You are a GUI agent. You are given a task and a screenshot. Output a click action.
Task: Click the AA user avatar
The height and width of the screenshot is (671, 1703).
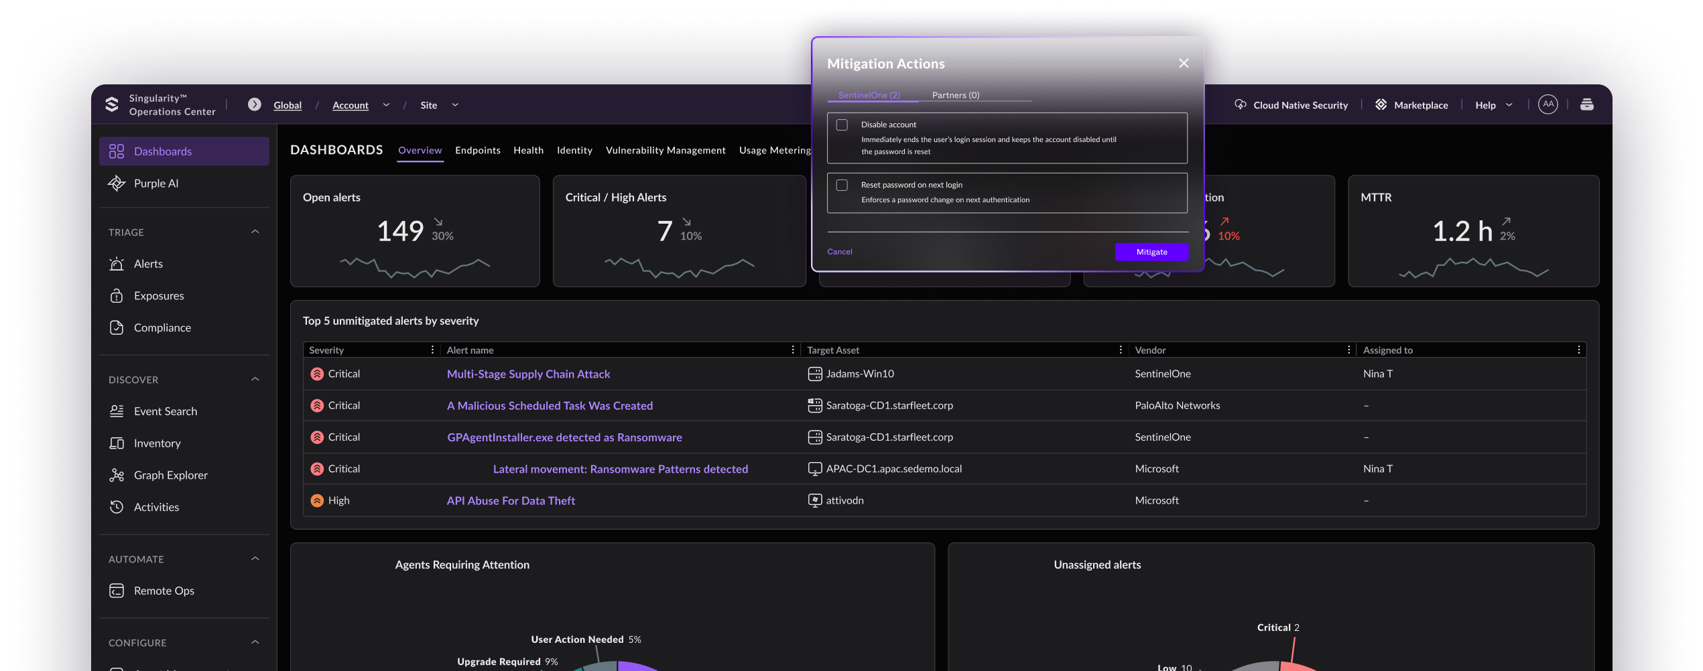1548,104
